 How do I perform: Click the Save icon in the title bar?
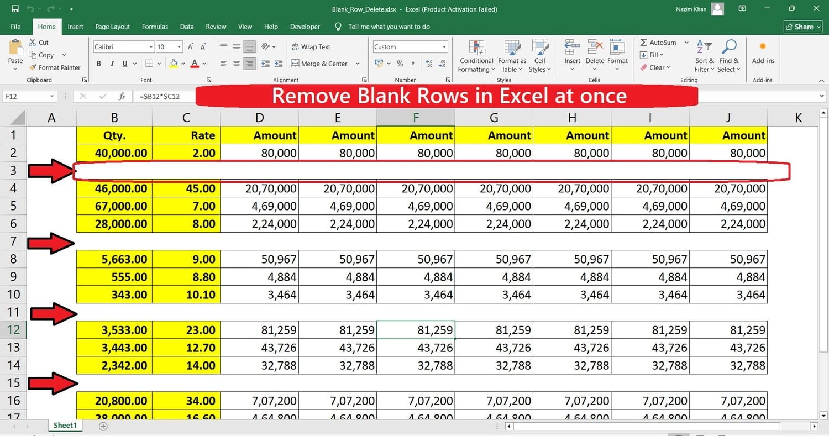click(x=15, y=9)
